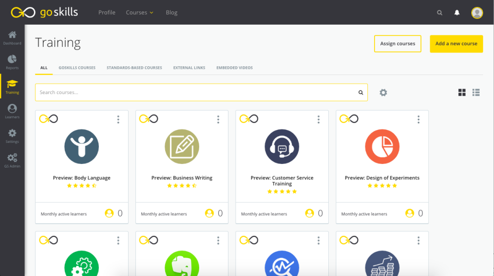Open the Settings gear in sidebar
Image resolution: width=494 pixels, height=276 pixels.
12,133
